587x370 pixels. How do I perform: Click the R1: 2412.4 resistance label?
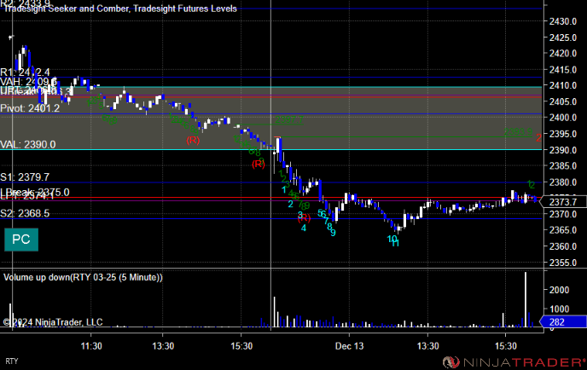tap(25, 72)
